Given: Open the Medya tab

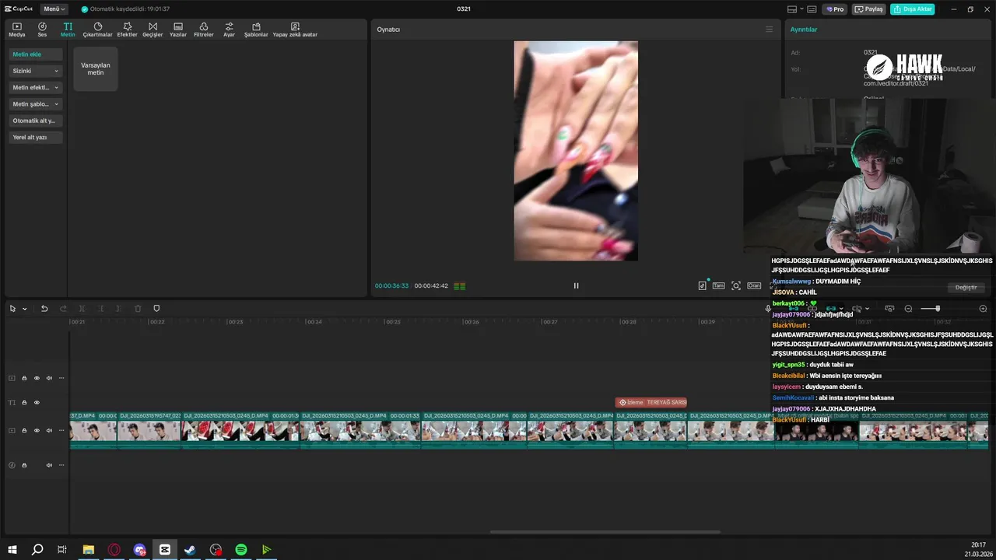Looking at the screenshot, I should coord(16,30).
